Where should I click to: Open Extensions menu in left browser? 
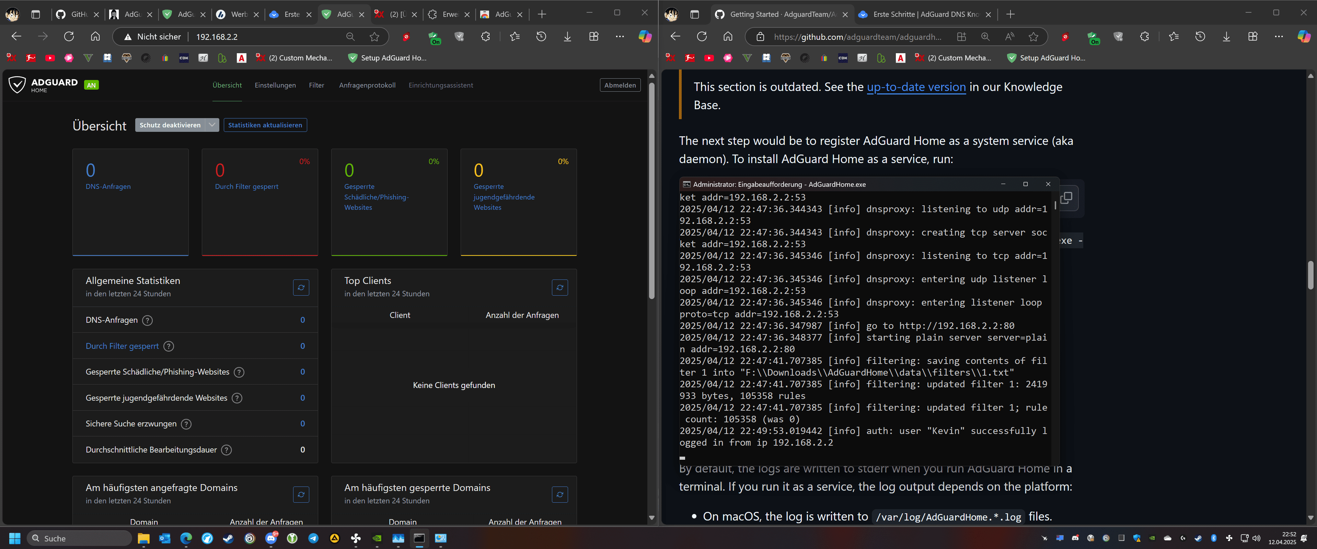click(485, 36)
